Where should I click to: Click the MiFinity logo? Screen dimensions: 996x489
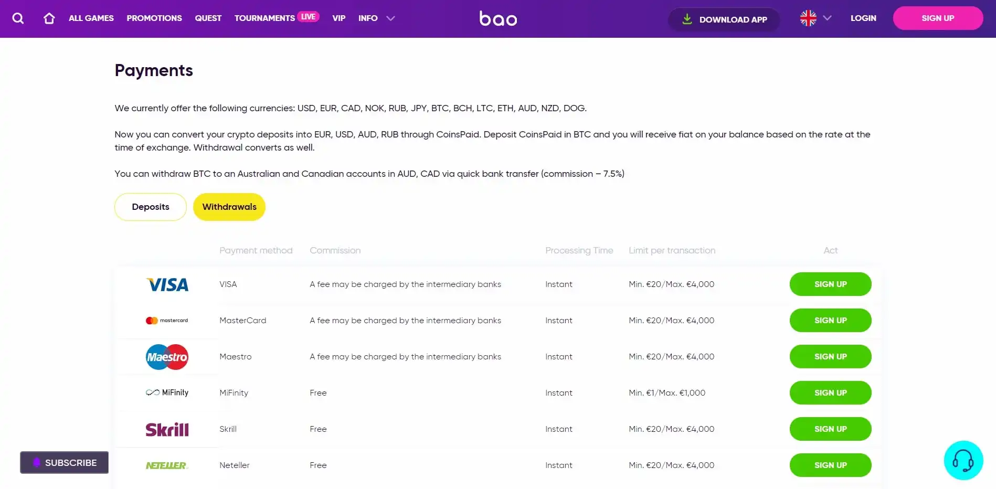tap(167, 393)
